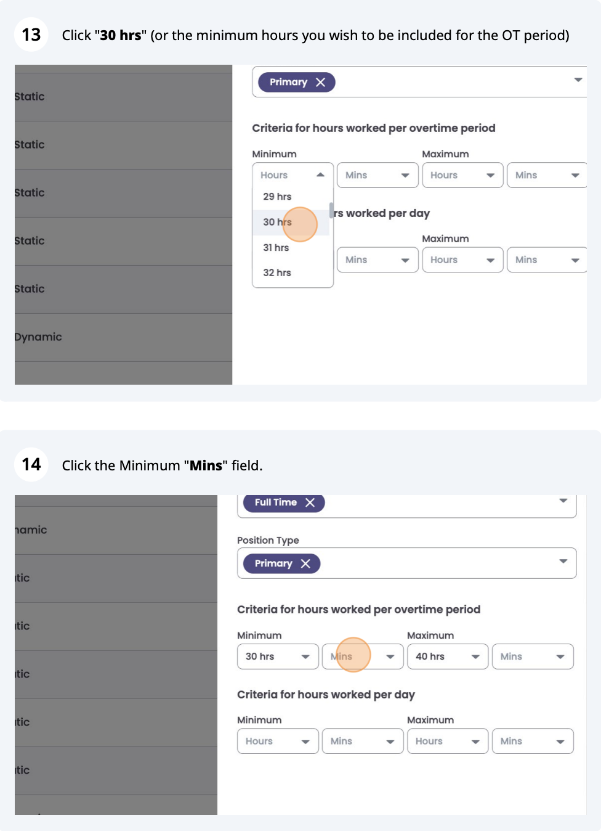Remove the Primary tag in step 13
This screenshot has height=831, width=601.
(320, 83)
